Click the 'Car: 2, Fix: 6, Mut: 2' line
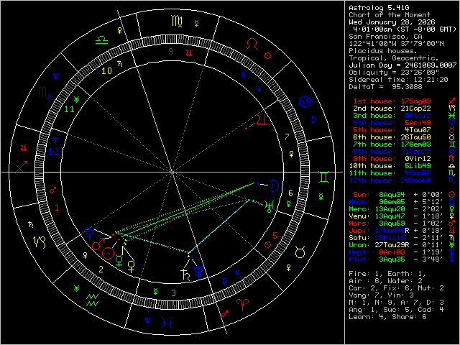 click(396, 288)
